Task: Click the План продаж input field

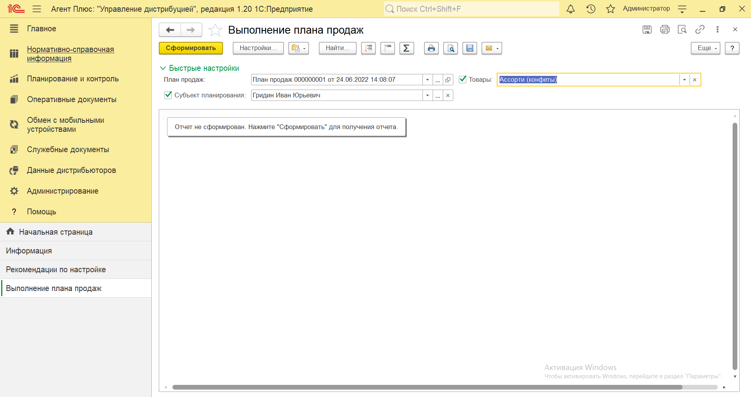Action: [x=337, y=80]
